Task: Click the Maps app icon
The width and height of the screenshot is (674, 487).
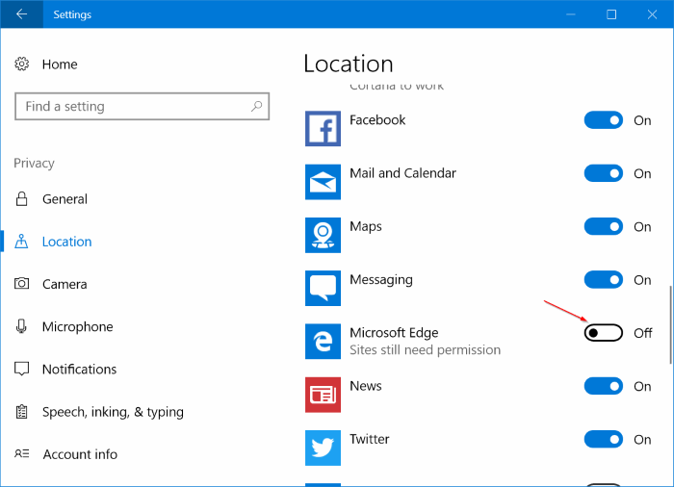Action: 323,235
